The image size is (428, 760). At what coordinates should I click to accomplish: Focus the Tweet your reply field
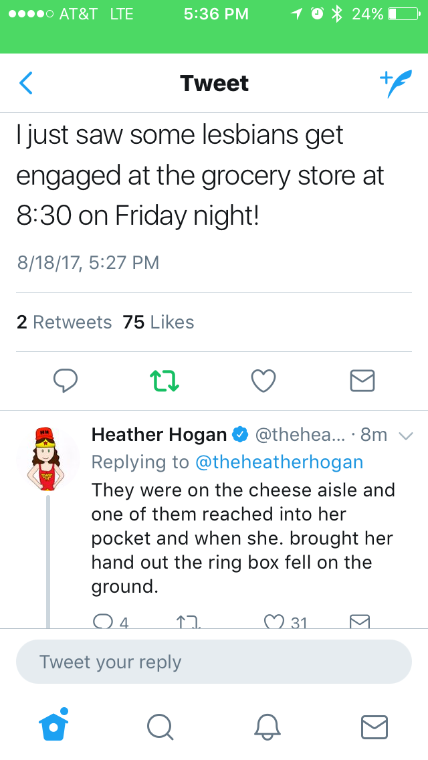[x=214, y=662]
